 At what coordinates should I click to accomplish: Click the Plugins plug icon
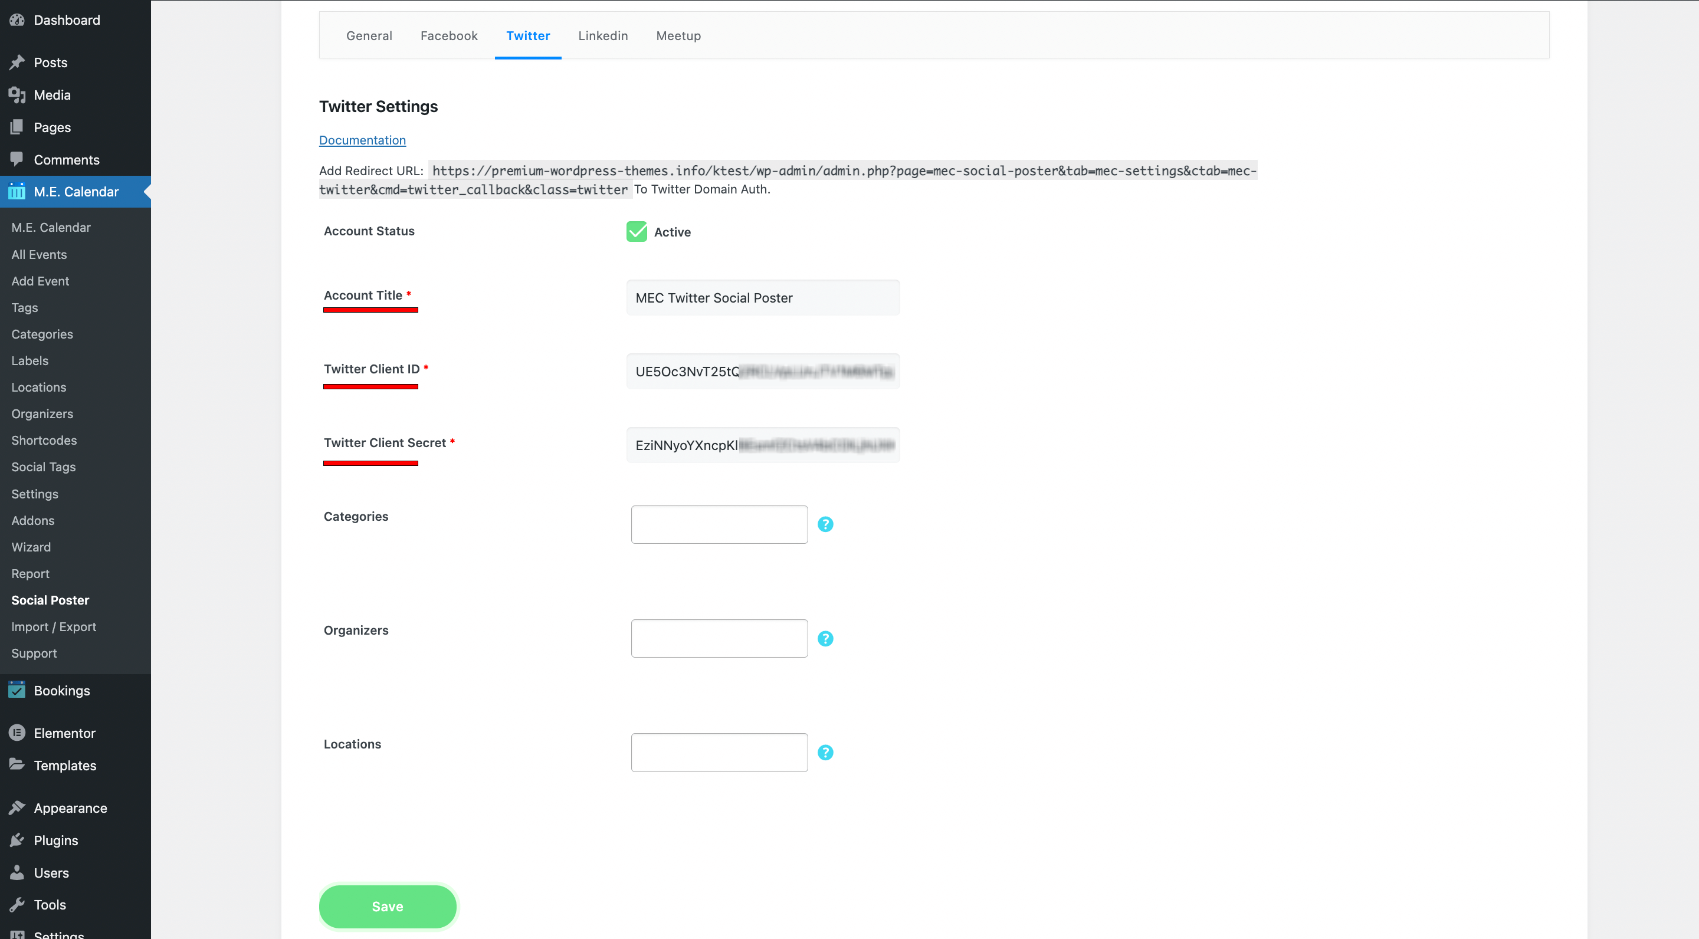tap(17, 840)
